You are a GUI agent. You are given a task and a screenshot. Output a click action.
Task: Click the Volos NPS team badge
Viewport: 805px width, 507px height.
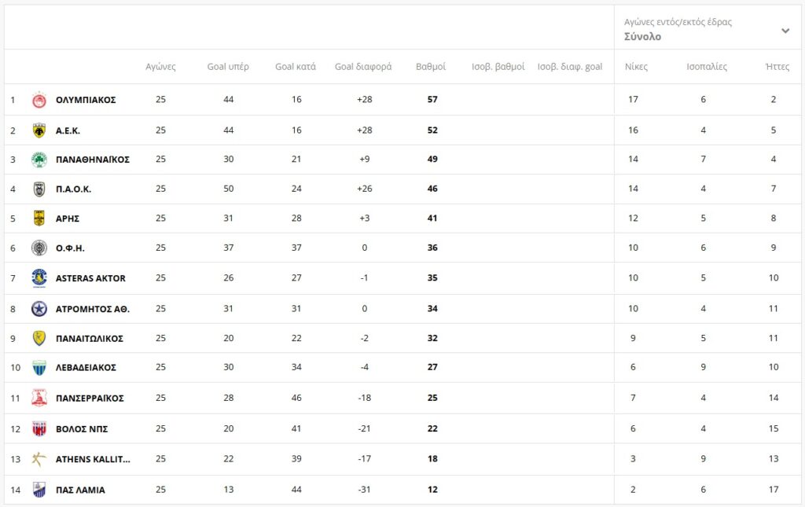(x=39, y=429)
